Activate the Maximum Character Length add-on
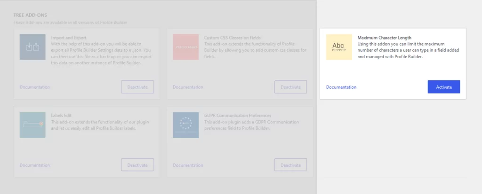The width and height of the screenshot is (482, 194). tap(443, 87)
